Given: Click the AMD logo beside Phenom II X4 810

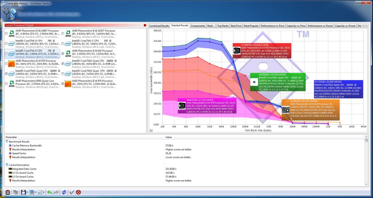Looking at the screenshot, I should point(68,54).
